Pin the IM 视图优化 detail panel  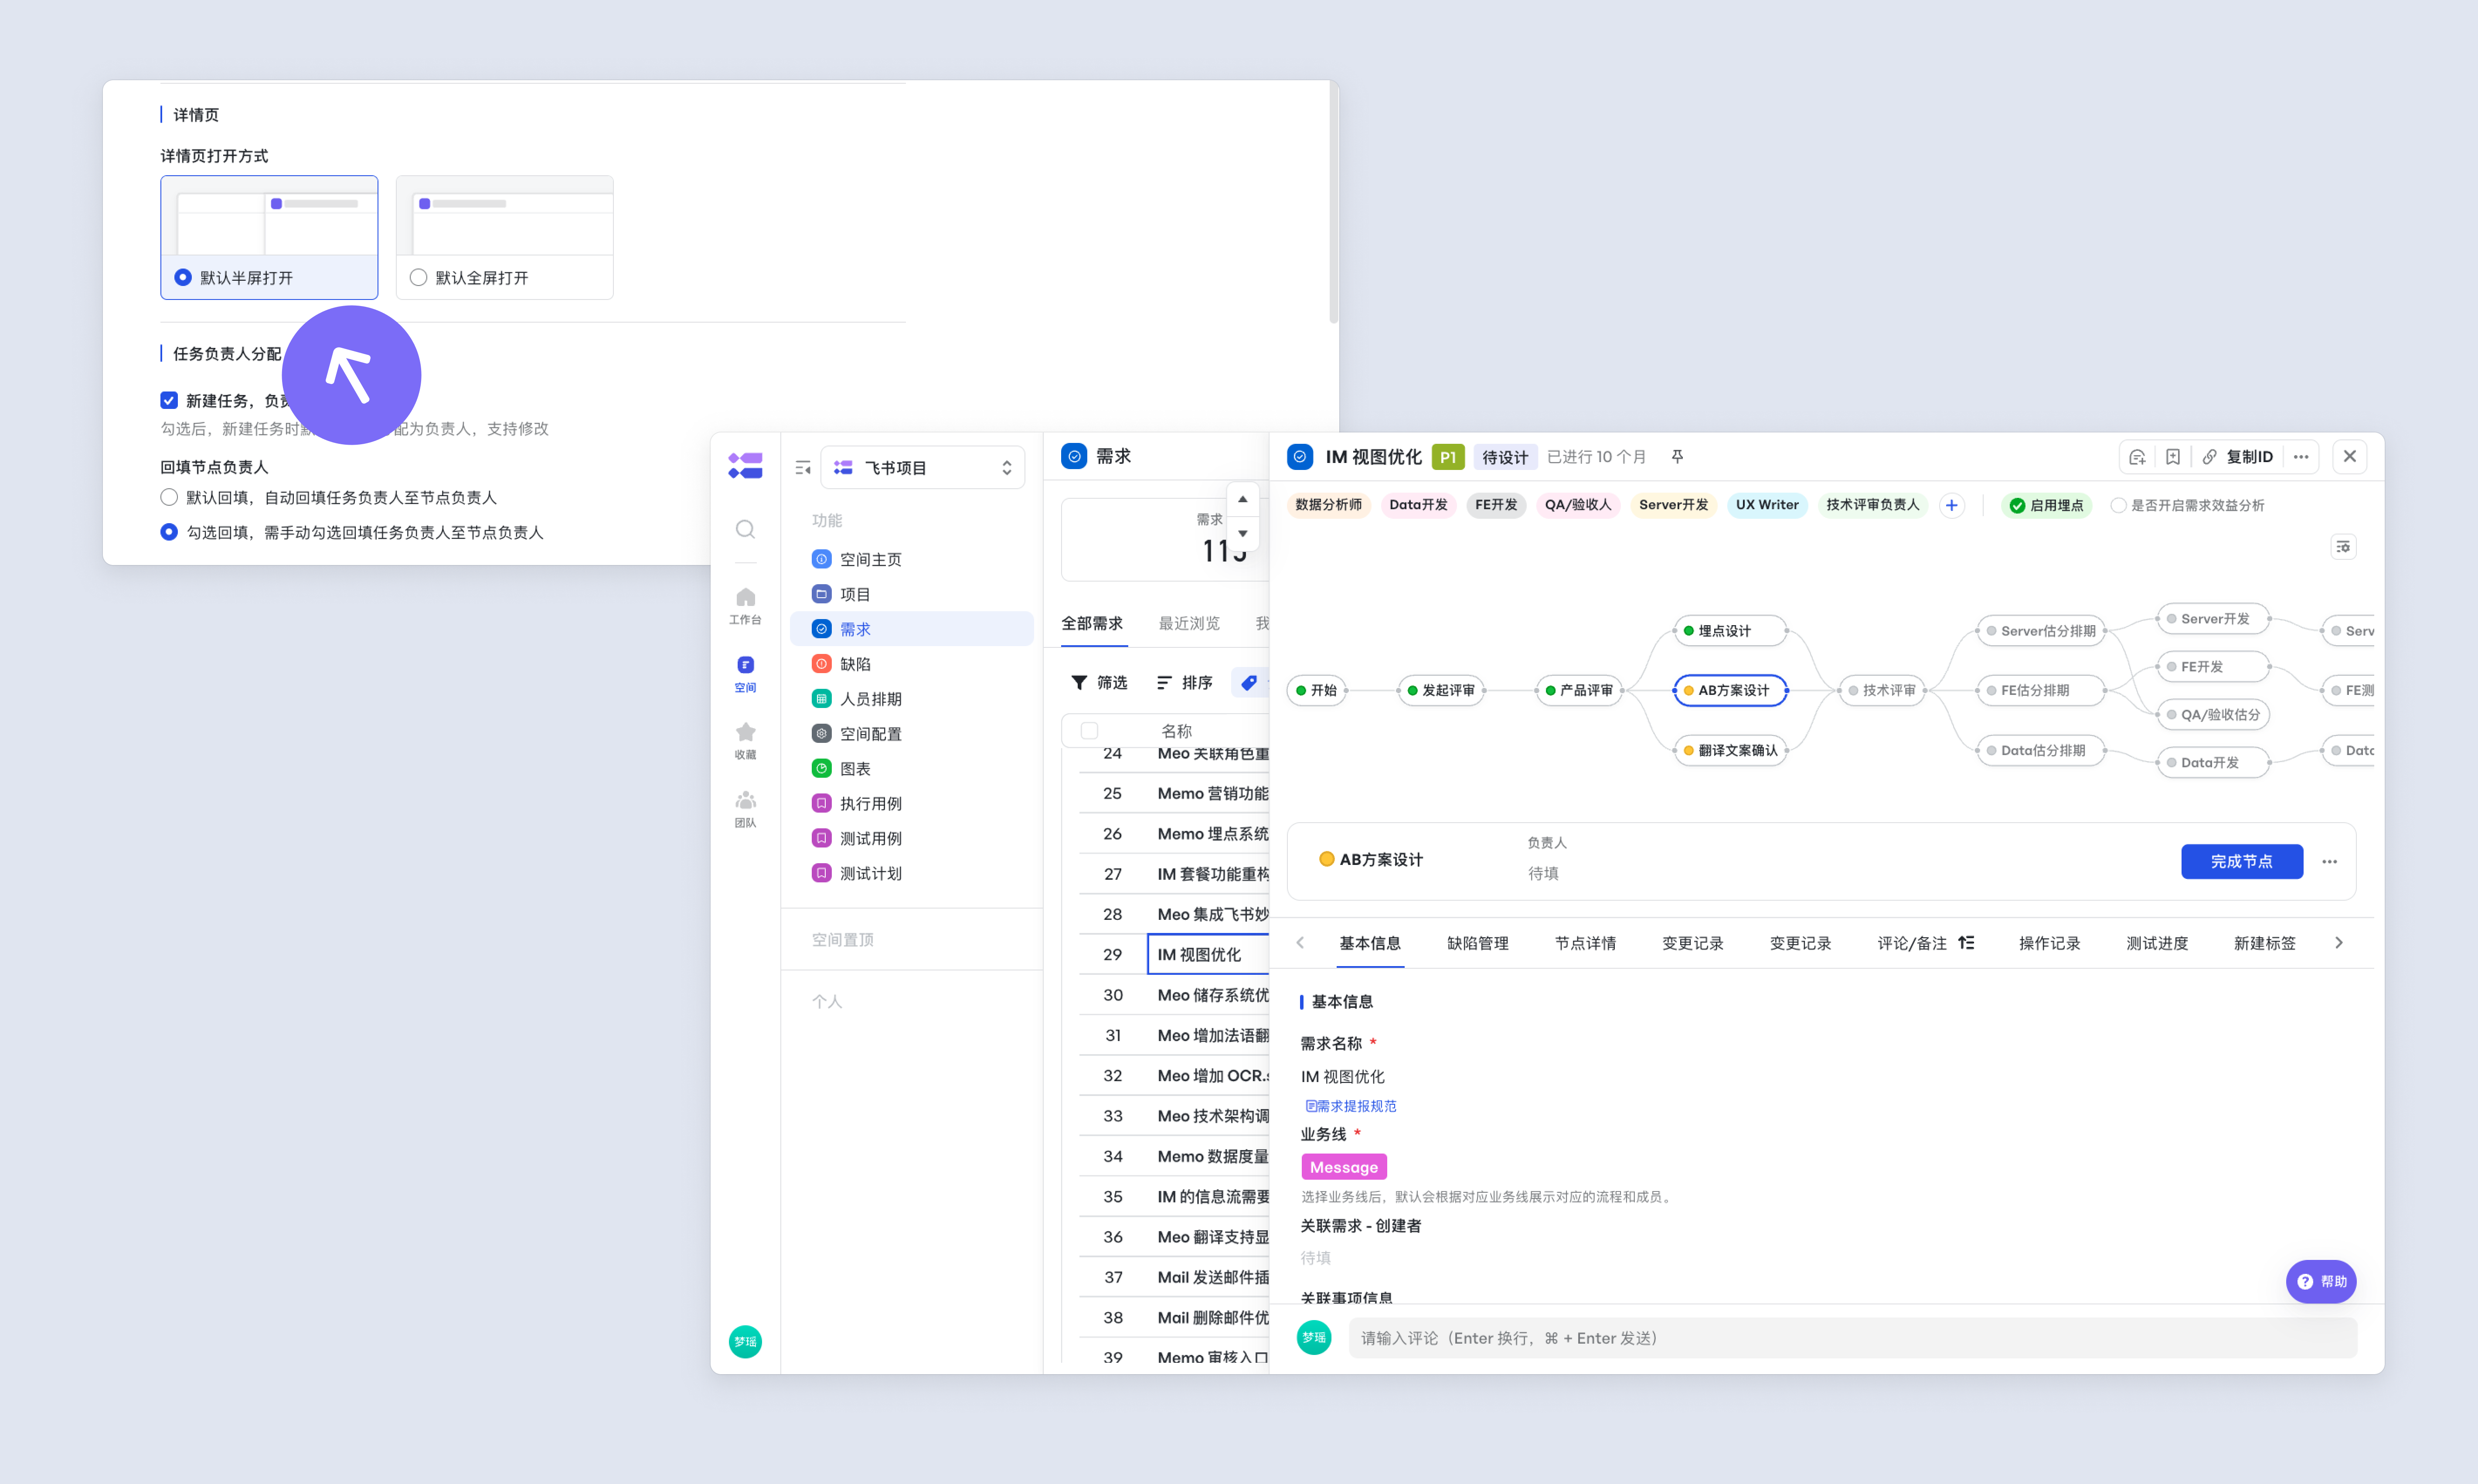[x=1677, y=456]
